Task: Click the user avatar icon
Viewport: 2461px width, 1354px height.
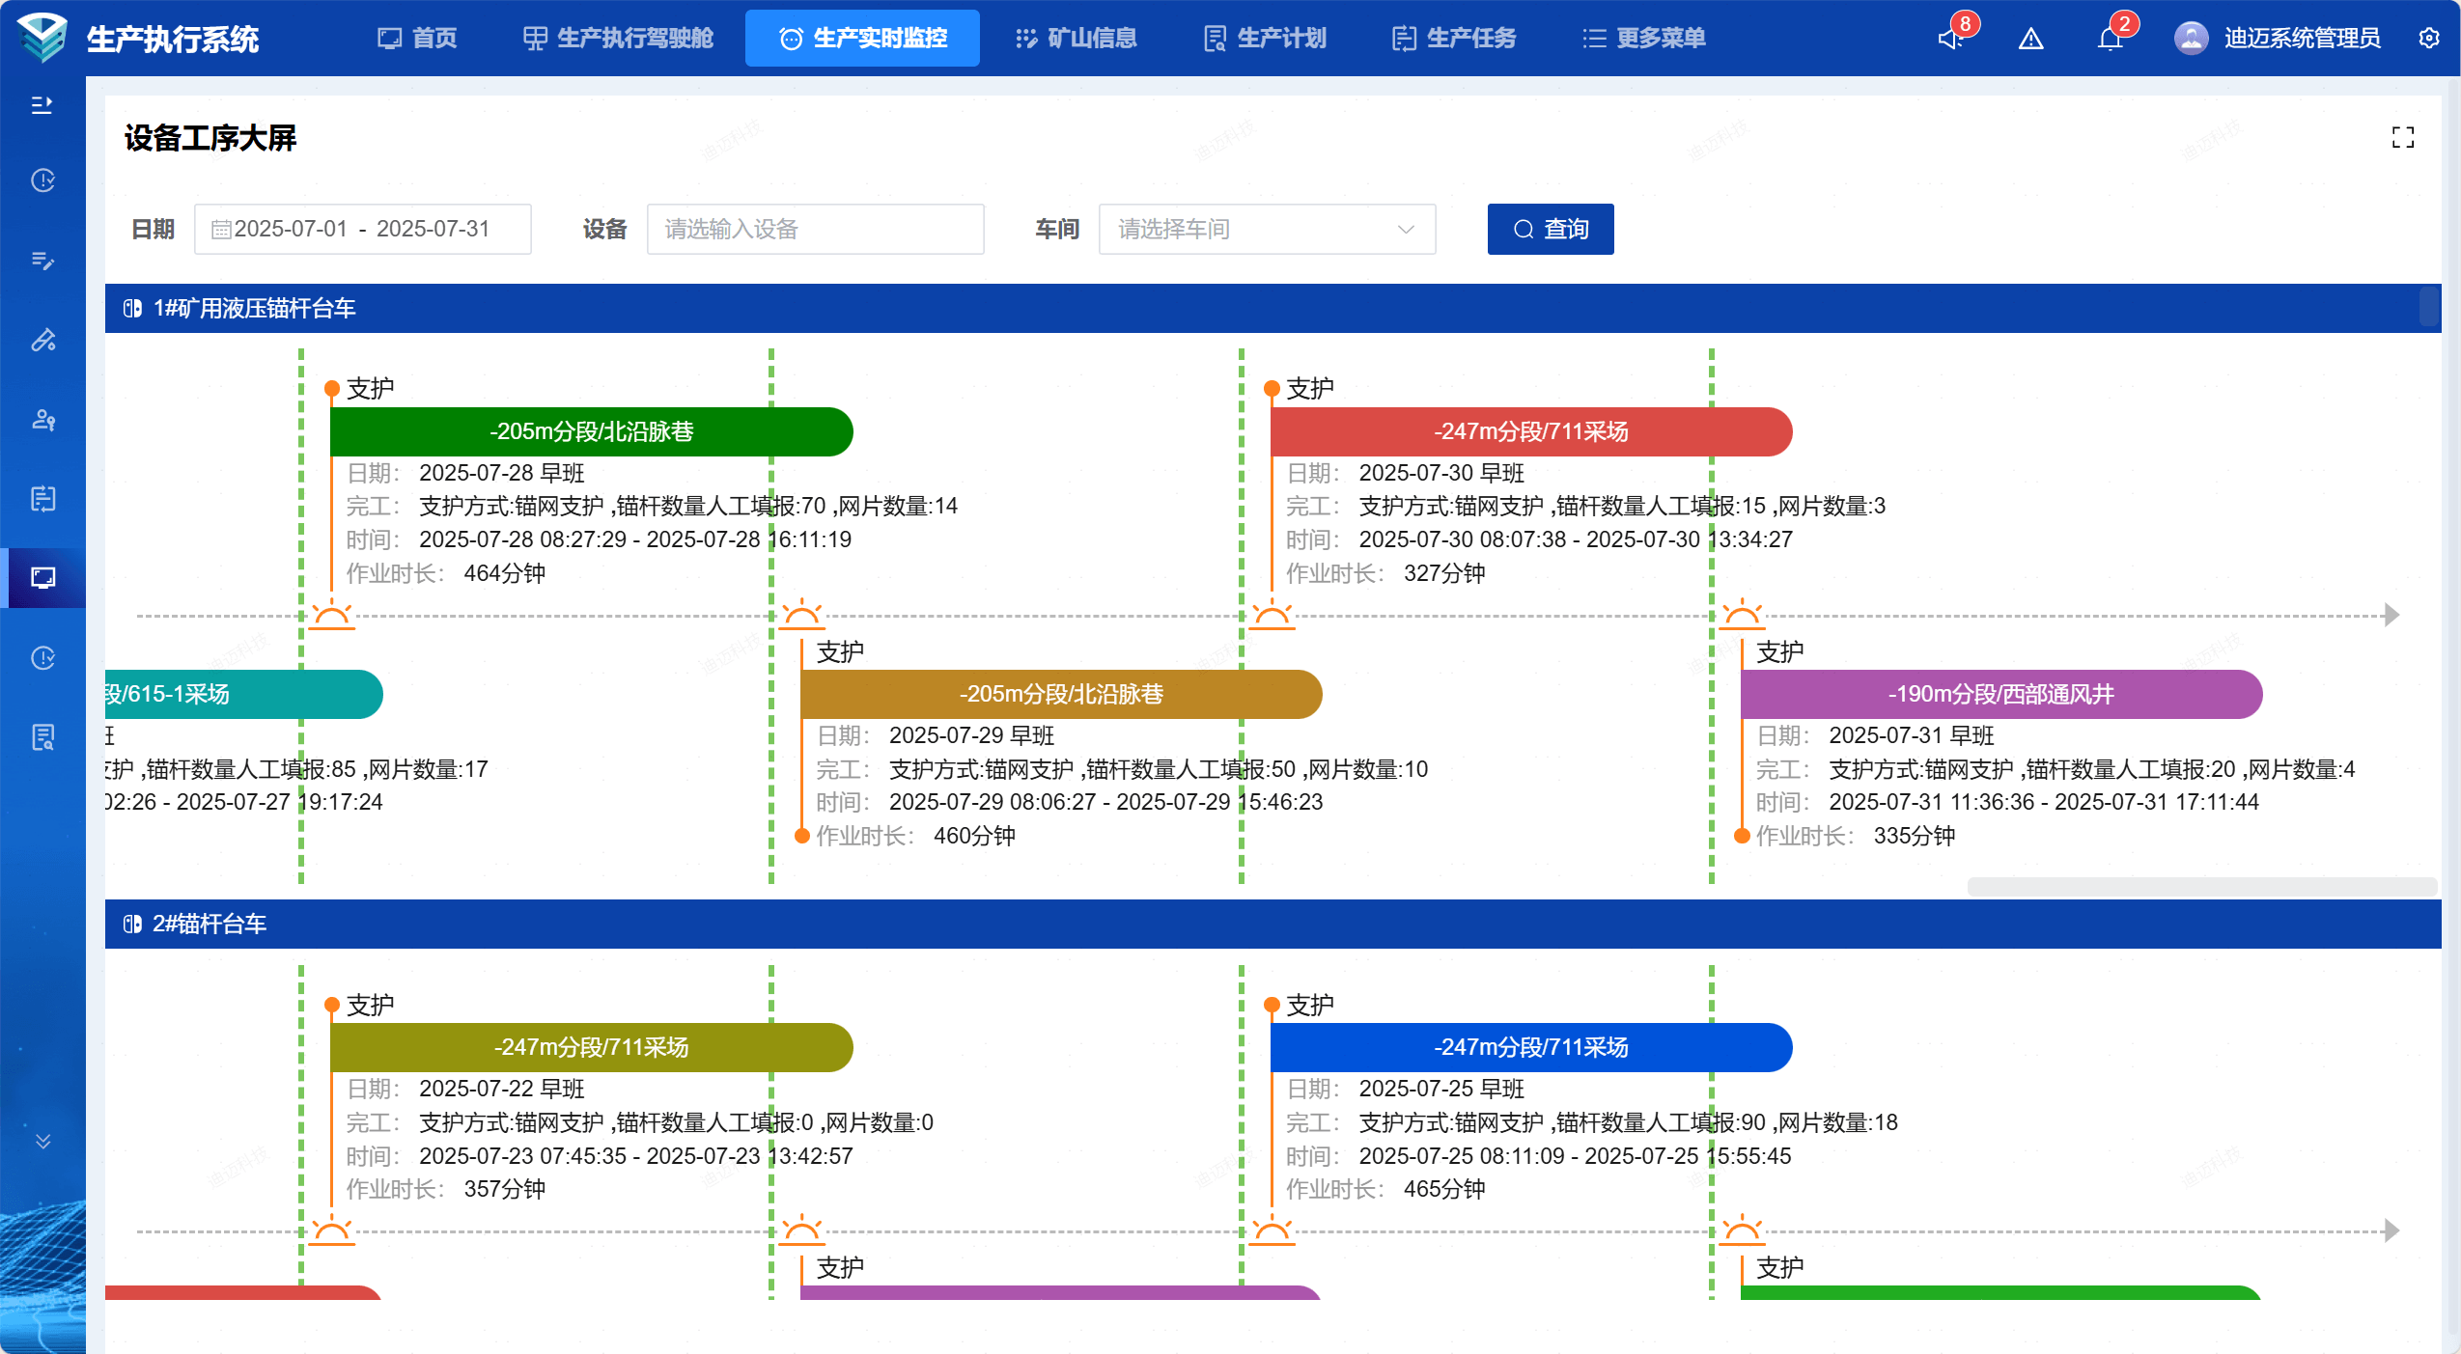Action: tap(2192, 39)
